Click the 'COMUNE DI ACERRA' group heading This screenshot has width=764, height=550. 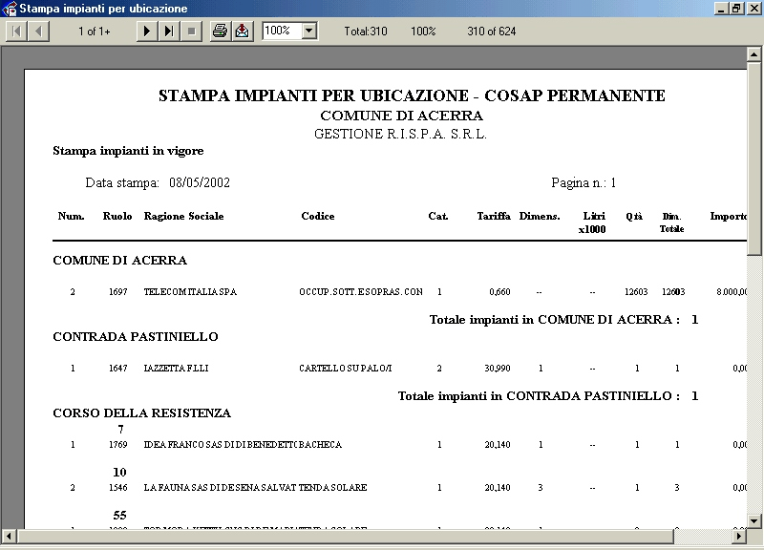click(x=120, y=260)
